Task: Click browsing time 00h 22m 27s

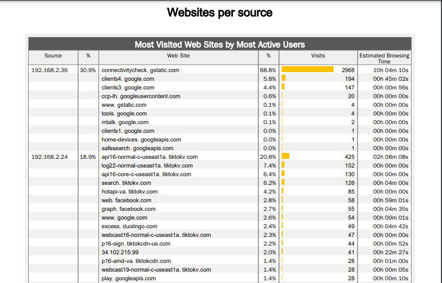Action: pos(391,252)
